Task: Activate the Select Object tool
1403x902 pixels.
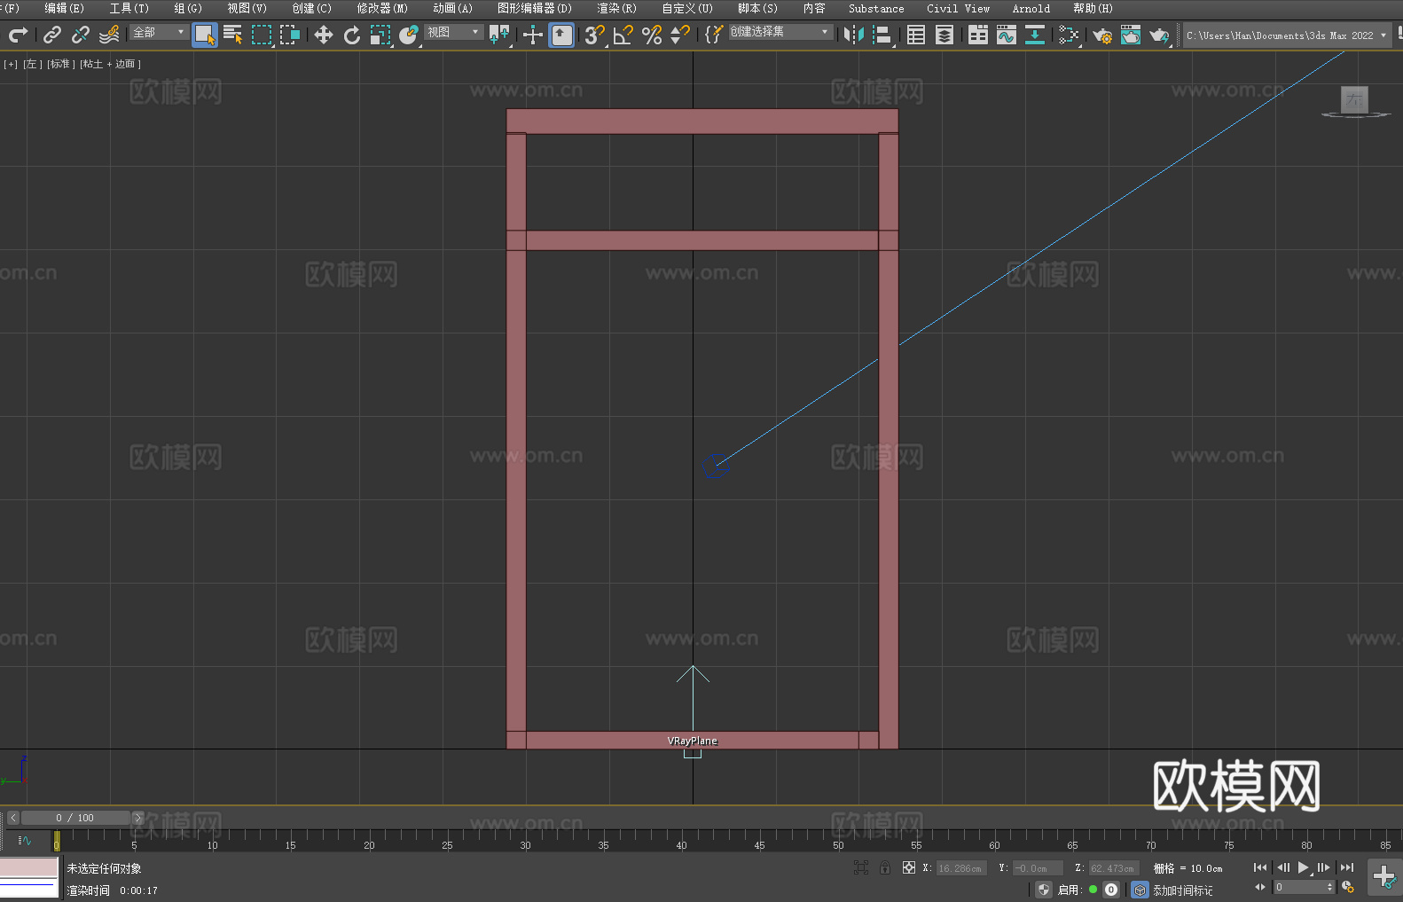Action: tap(205, 35)
